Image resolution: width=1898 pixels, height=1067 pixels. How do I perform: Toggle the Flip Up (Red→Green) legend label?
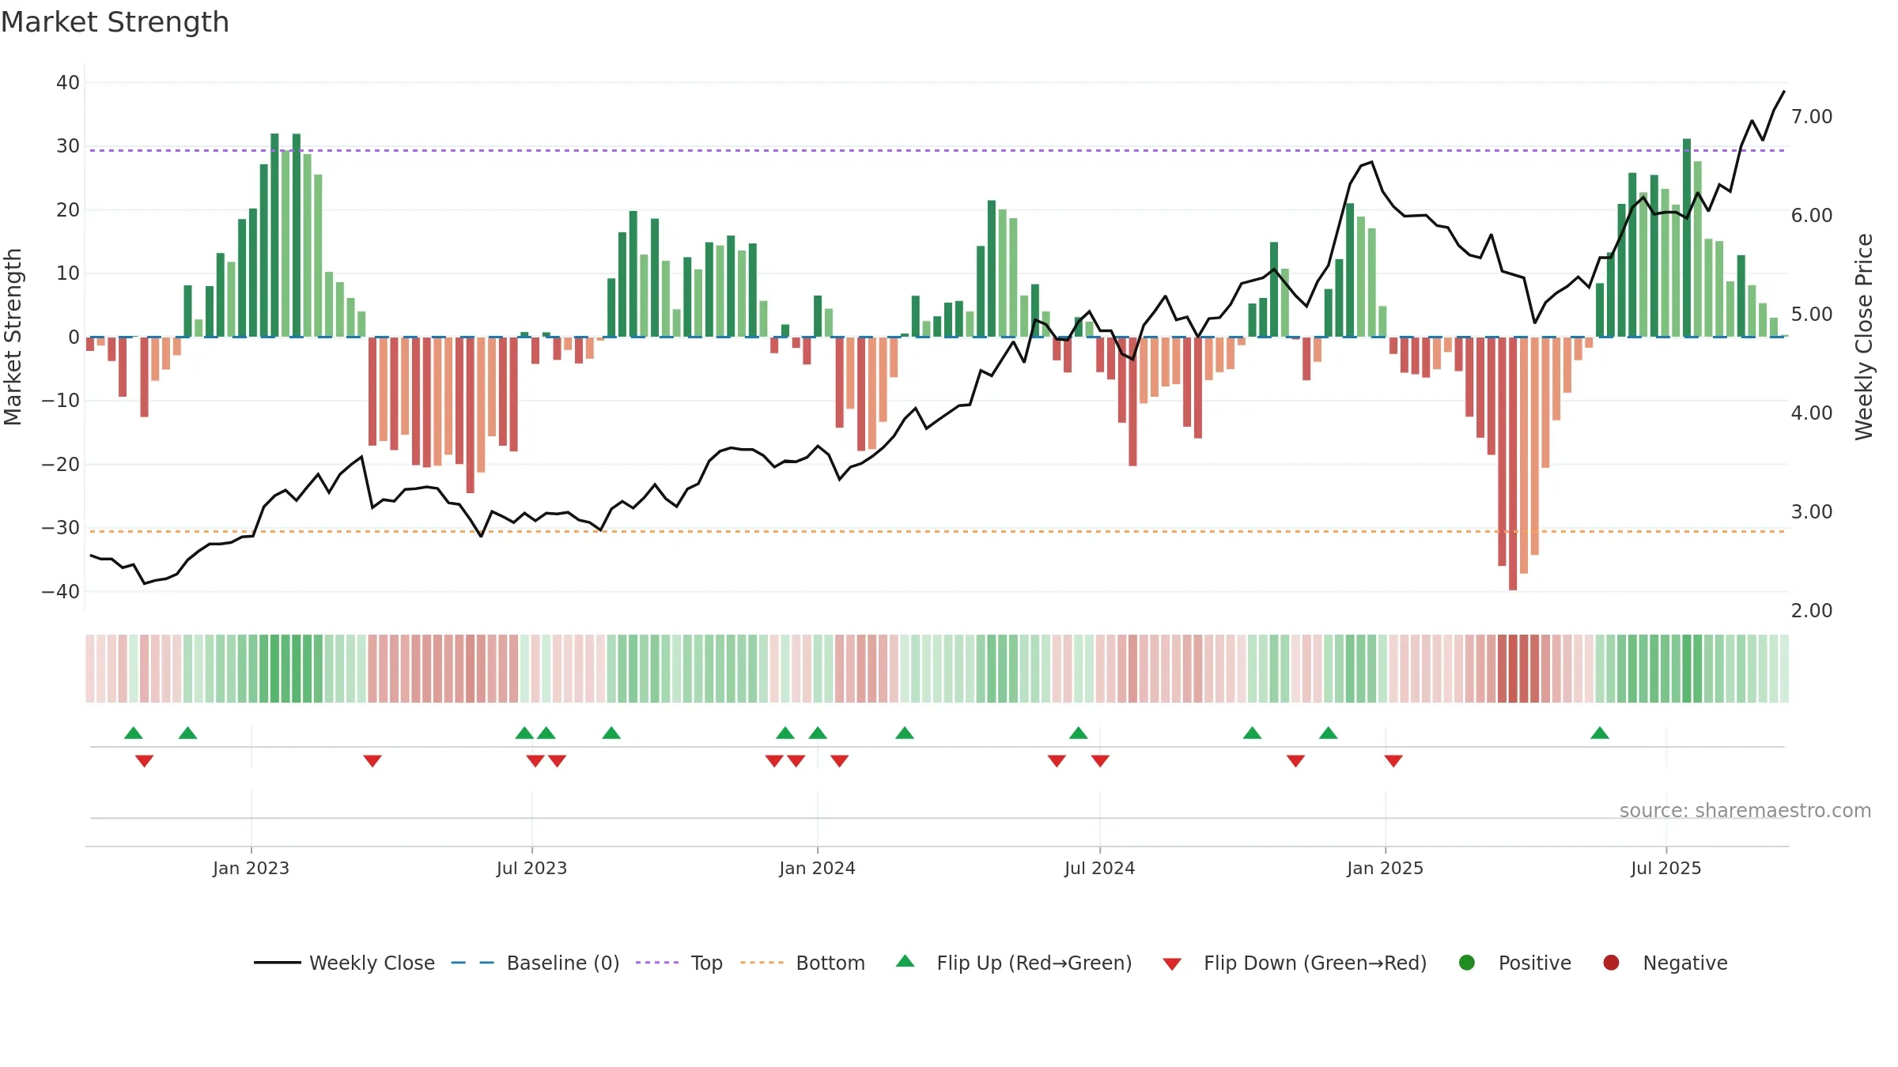coord(1034,963)
